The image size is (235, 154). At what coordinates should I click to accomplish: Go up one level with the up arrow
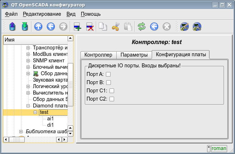(x=38, y=27)
